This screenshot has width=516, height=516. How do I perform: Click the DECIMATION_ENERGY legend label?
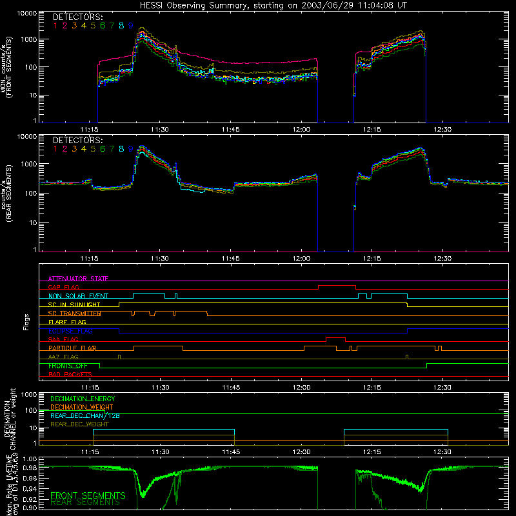click(83, 399)
